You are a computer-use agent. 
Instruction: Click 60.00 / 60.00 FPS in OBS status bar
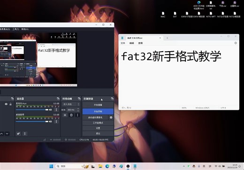point(100,139)
